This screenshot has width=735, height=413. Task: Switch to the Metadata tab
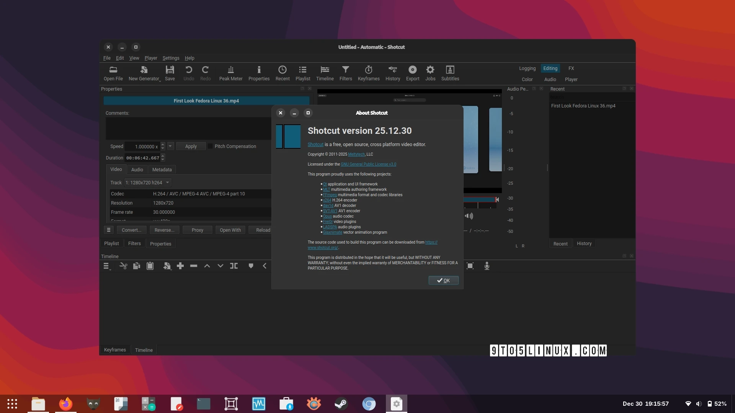coord(162,169)
